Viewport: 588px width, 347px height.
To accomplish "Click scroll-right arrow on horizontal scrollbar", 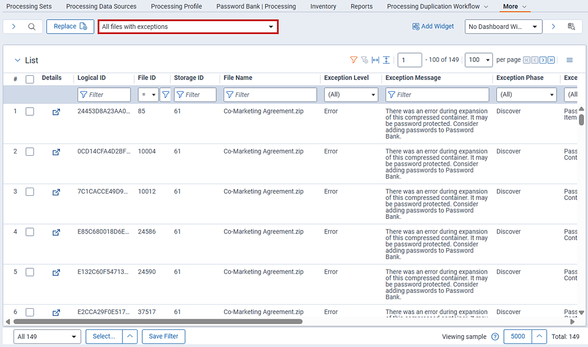I will (x=572, y=322).
